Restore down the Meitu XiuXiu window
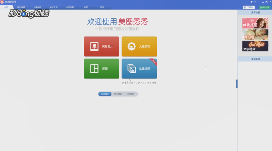The height and width of the screenshot is (151, 272). point(267,2)
